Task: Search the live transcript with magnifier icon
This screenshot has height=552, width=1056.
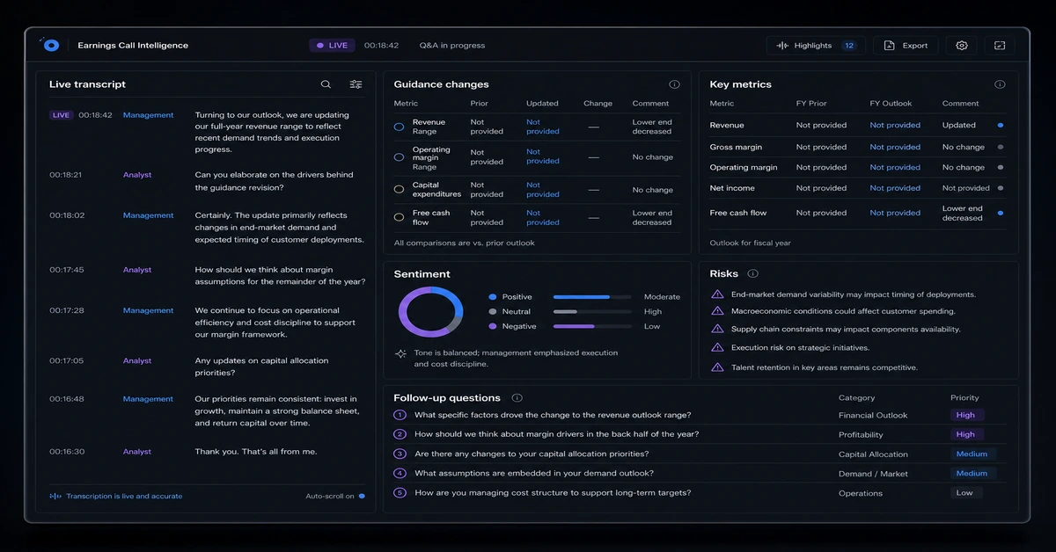Action: pos(326,84)
